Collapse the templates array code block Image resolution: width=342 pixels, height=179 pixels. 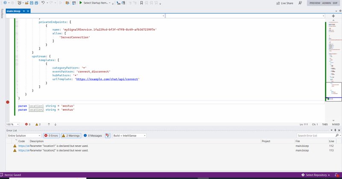[x=17, y=60]
